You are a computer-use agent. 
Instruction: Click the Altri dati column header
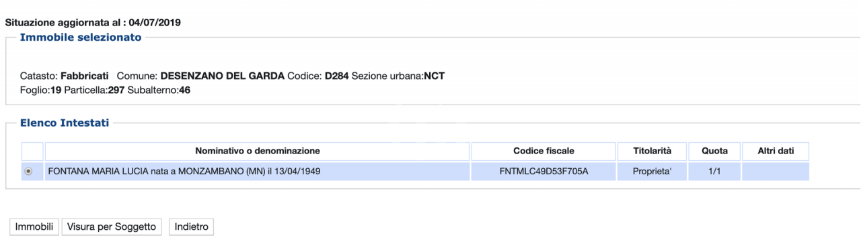tap(776, 151)
